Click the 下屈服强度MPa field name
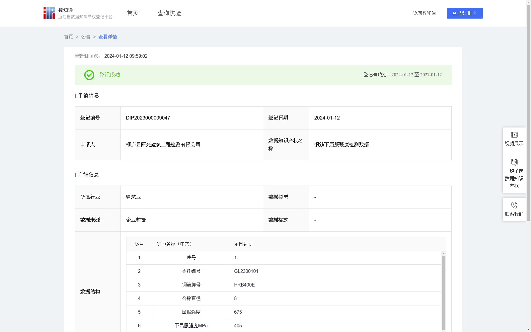Image resolution: width=531 pixels, height=332 pixels. [x=191, y=326]
